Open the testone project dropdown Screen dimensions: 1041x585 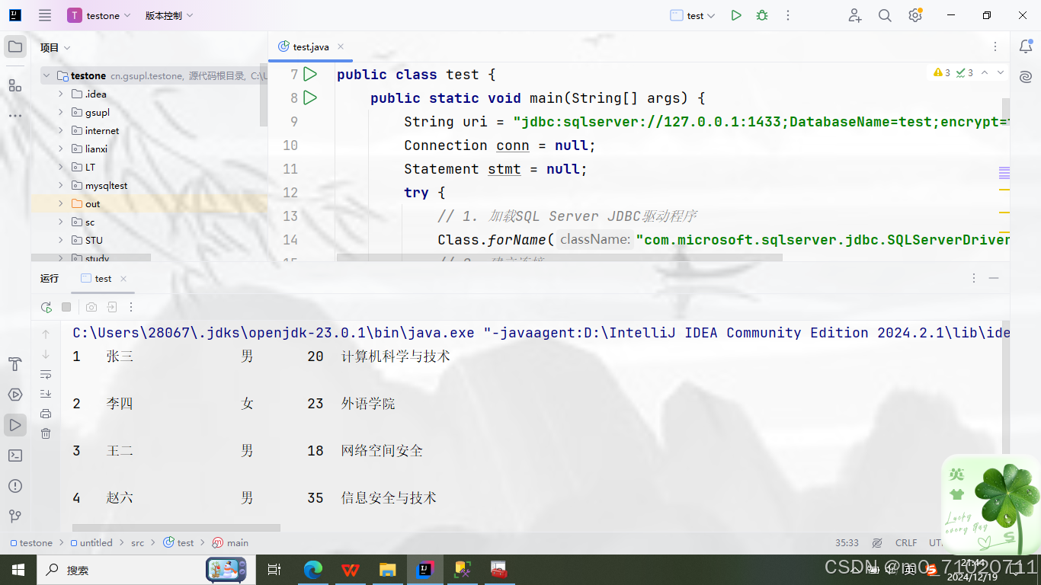[x=99, y=15]
